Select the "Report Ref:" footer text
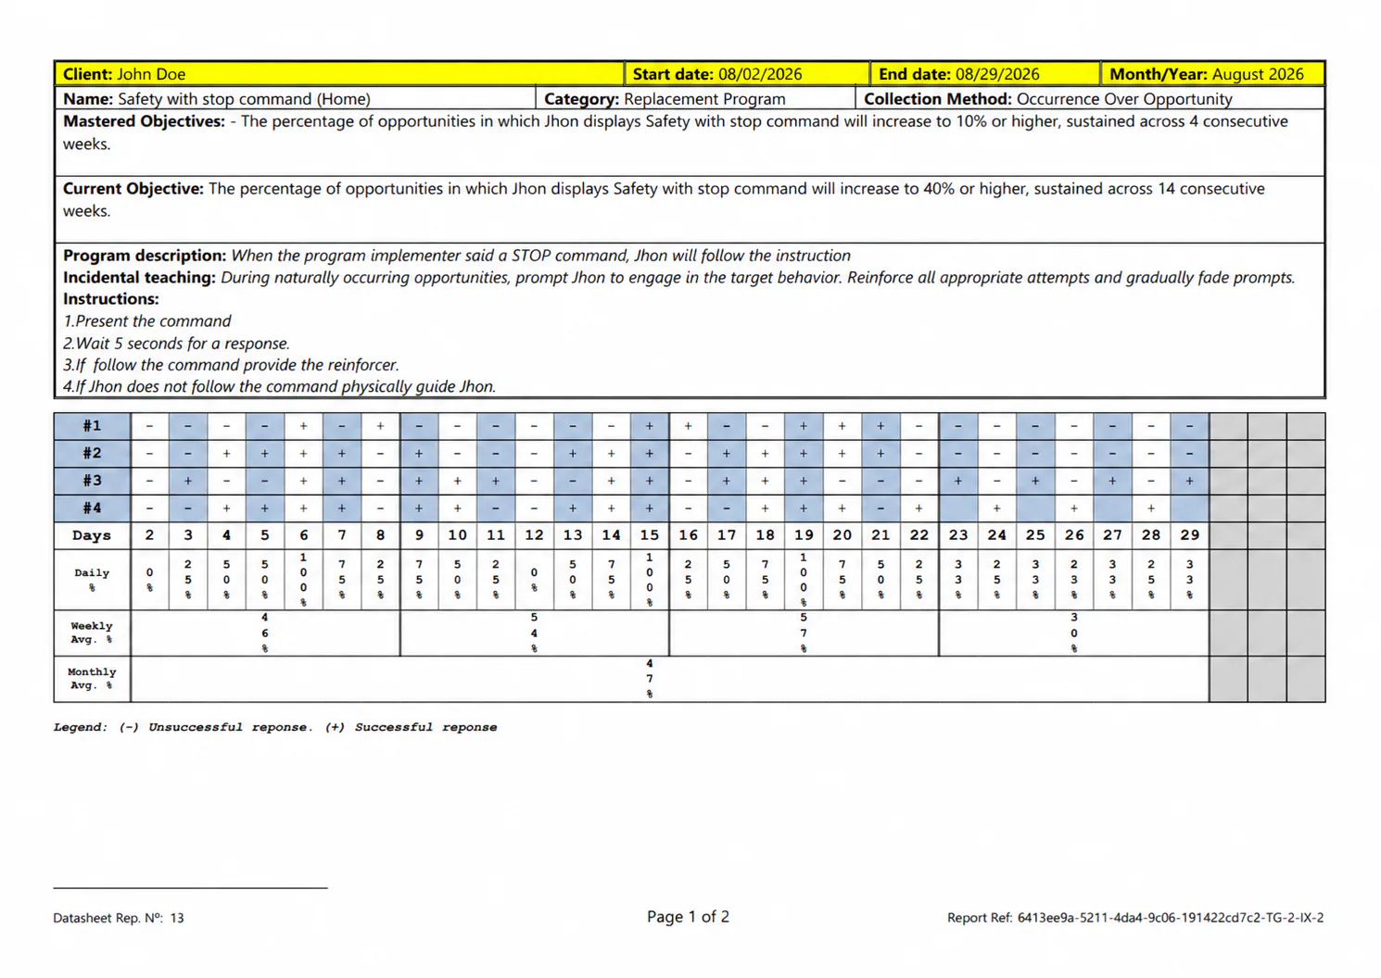This screenshot has width=1381, height=978. pyautogui.click(x=1135, y=918)
